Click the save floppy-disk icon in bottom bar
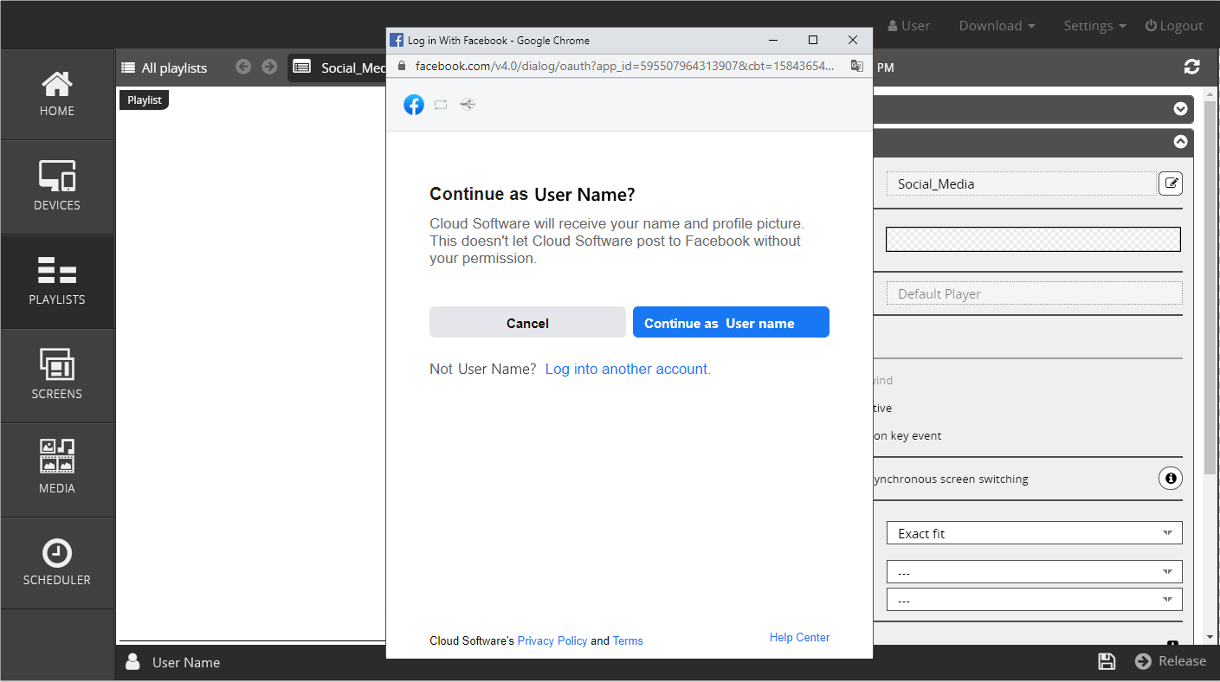The image size is (1220, 682). [x=1107, y=661]
